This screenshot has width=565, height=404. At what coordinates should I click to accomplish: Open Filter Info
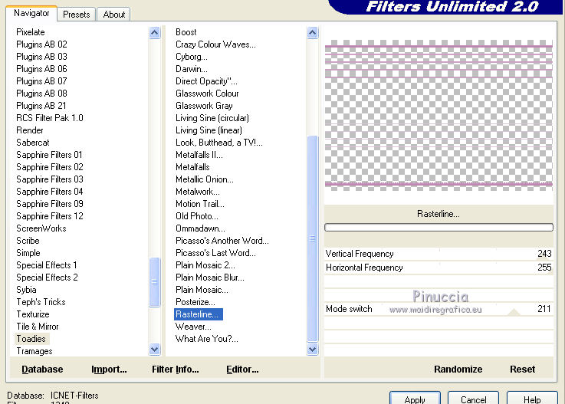tap(175, 369)
